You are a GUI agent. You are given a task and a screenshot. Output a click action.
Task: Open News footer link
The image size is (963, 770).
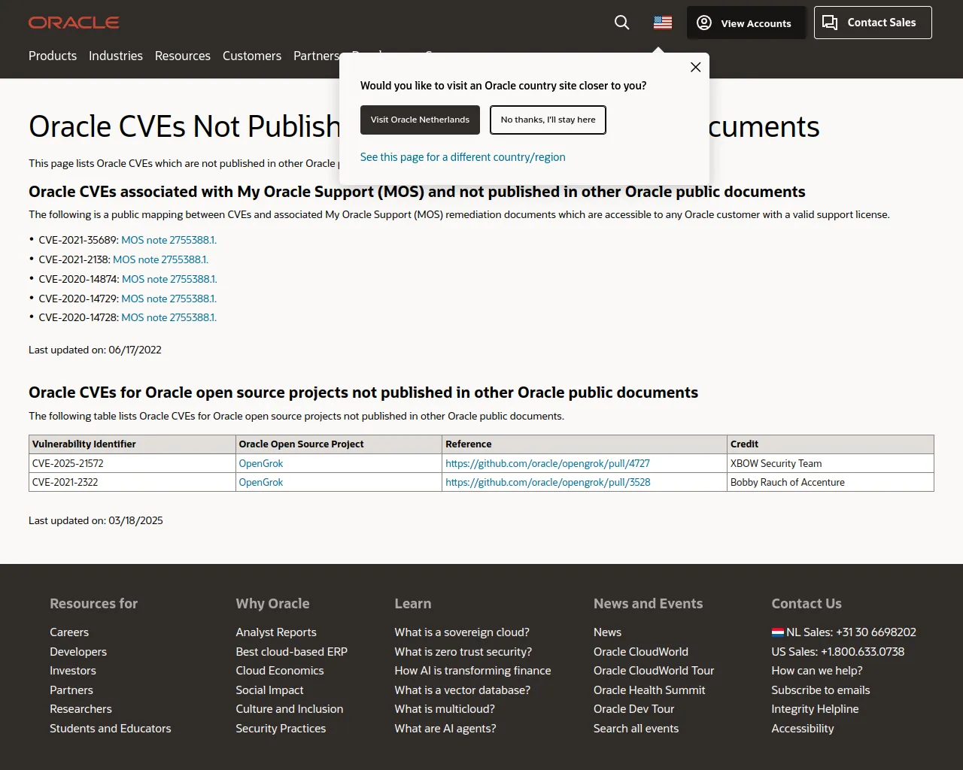pyautogui.click(x=607, y=632)
